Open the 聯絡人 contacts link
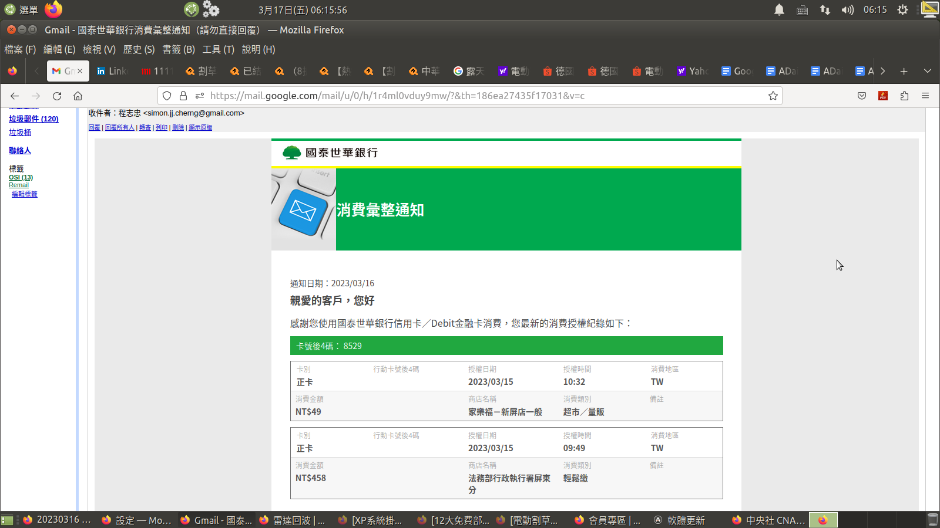This screenshot has height=528, width=940. point(20,151)
